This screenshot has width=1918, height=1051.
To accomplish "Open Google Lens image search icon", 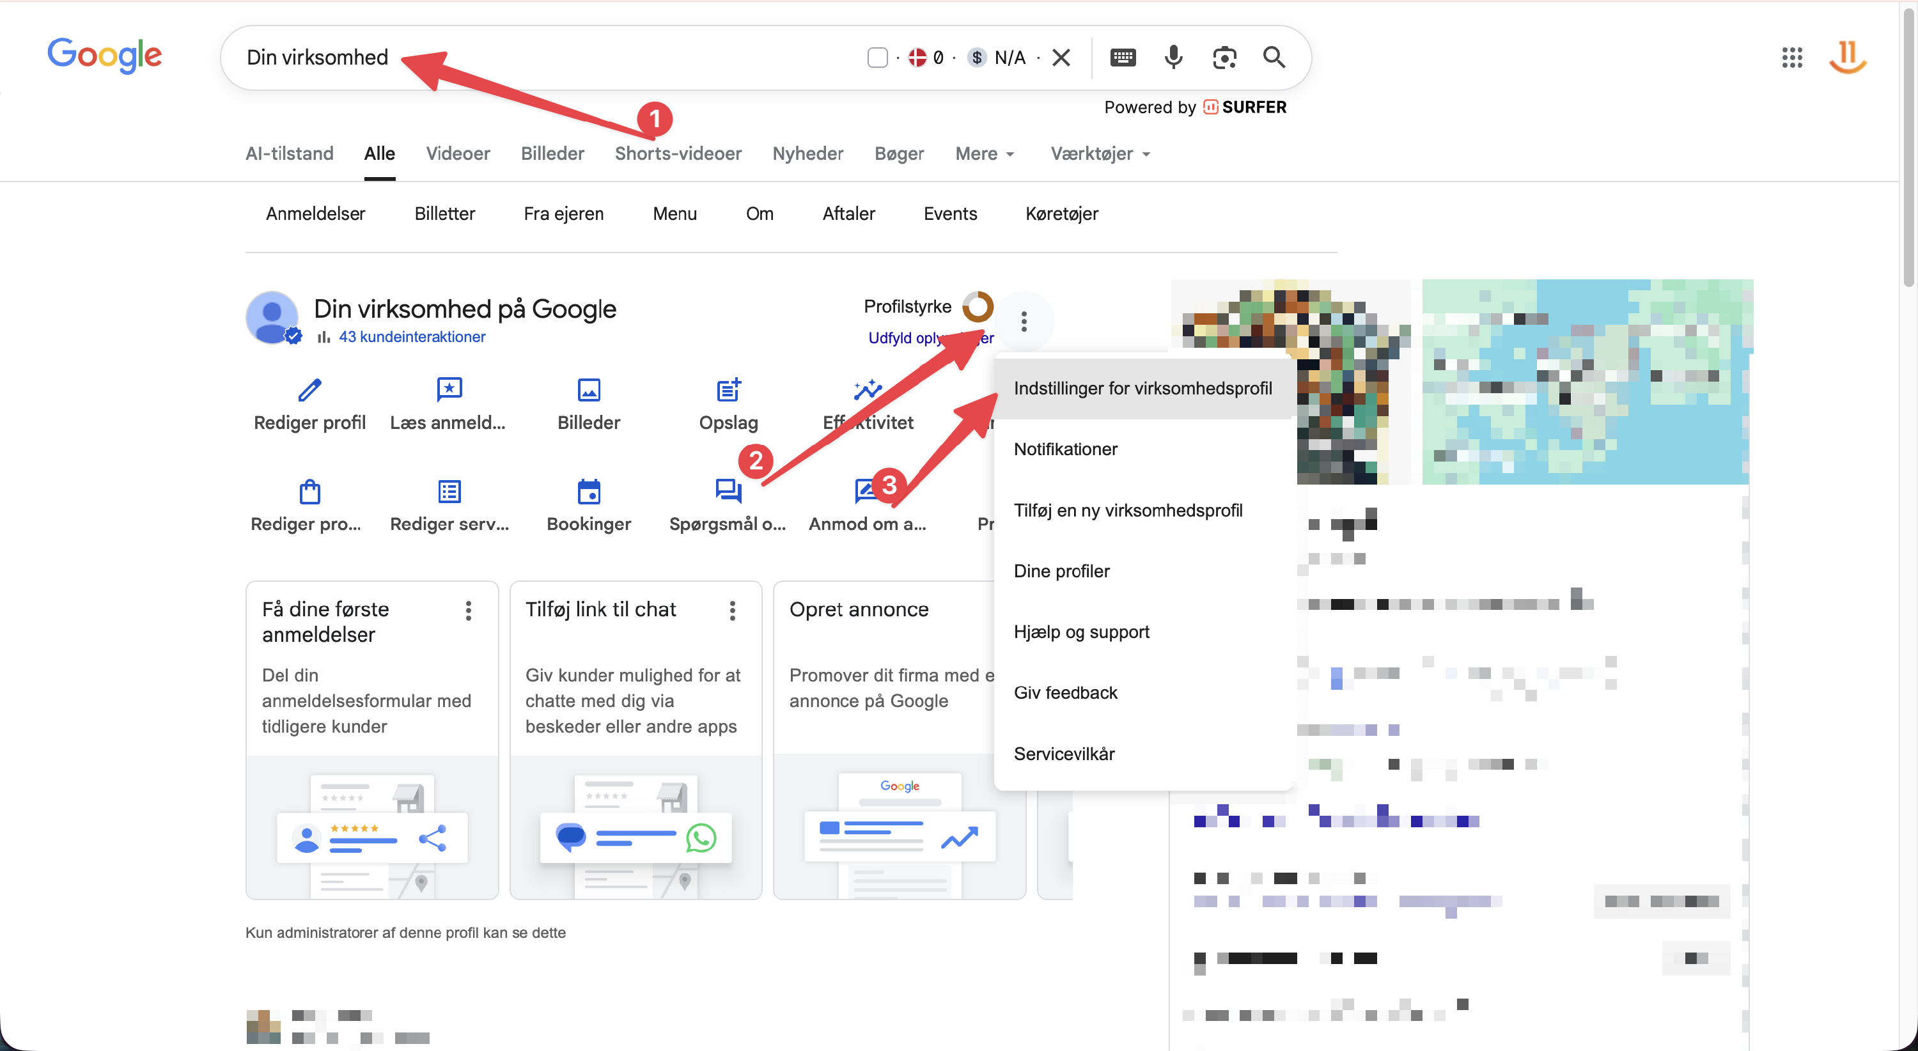I will click(1224, 58).
